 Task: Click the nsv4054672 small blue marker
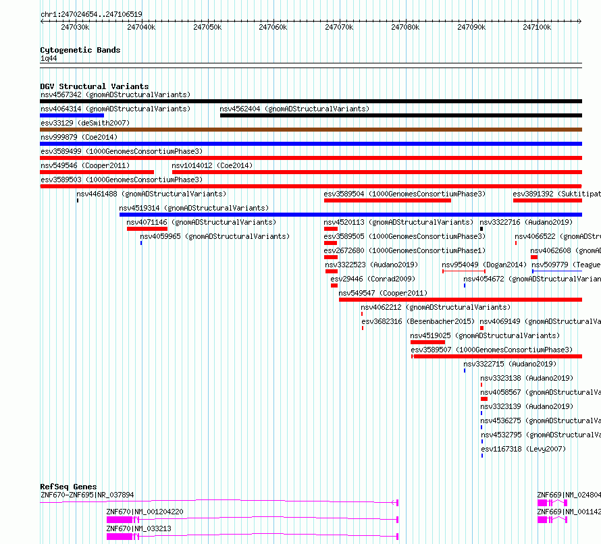[465, 285]
